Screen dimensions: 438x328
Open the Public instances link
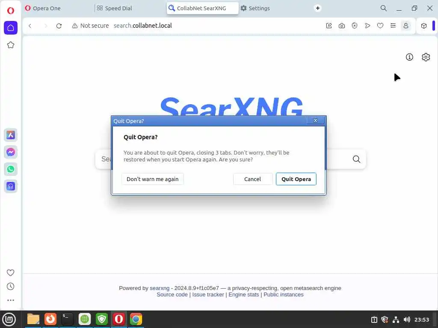pyautogui.click(x=284, y=295)
